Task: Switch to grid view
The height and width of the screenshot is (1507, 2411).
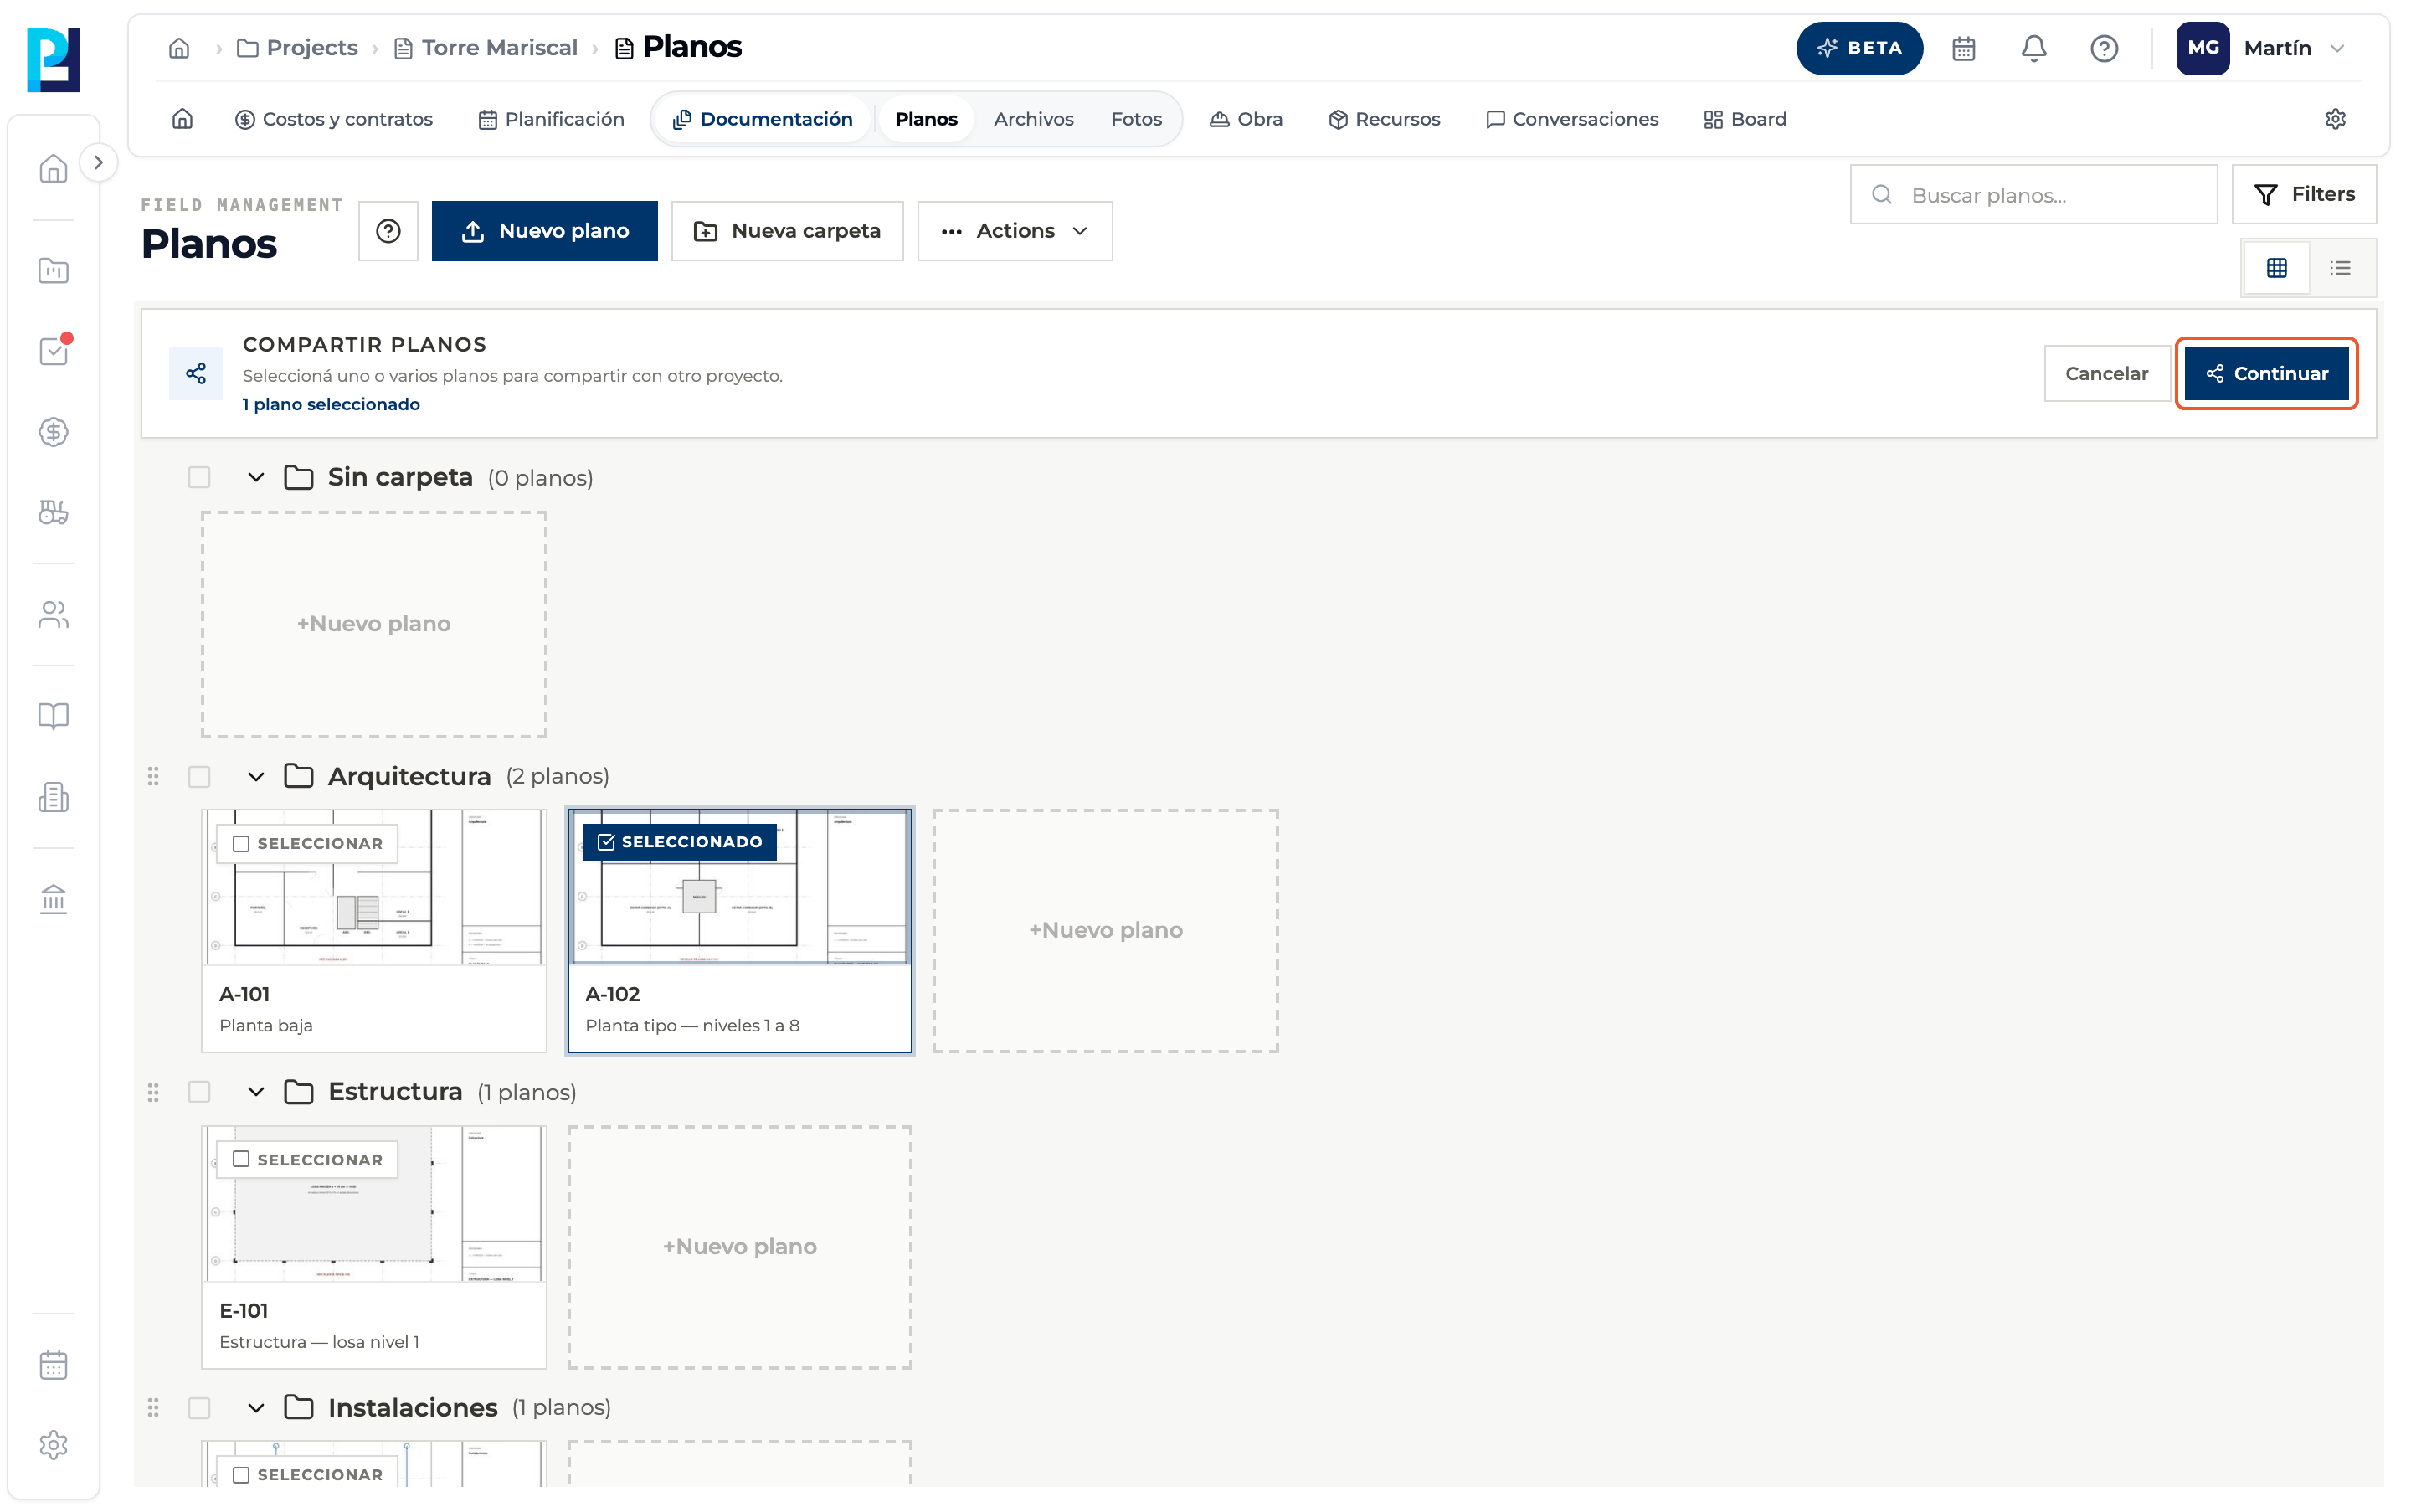Action: coord(2276,268)
